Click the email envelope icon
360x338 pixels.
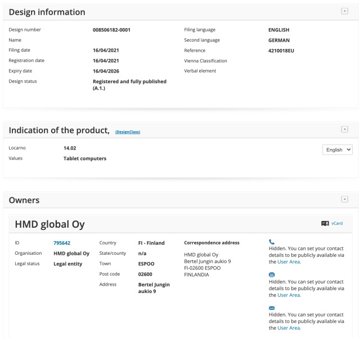click(x=272, y=308)
